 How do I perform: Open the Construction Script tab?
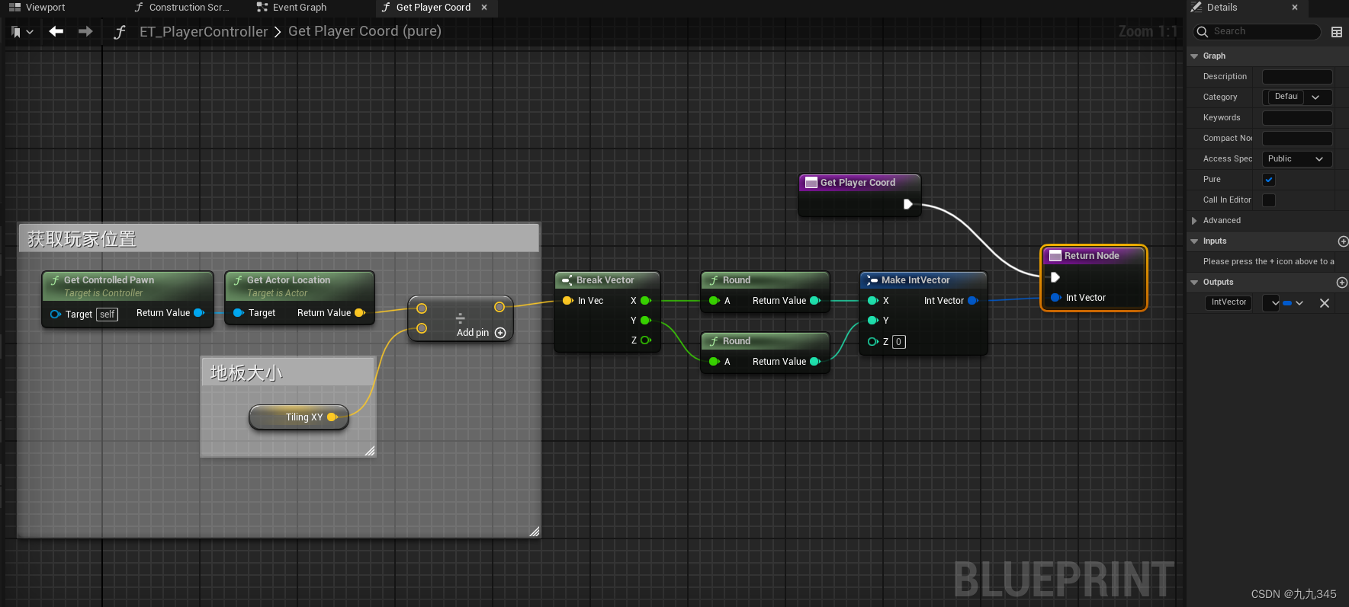click(181, 8)
